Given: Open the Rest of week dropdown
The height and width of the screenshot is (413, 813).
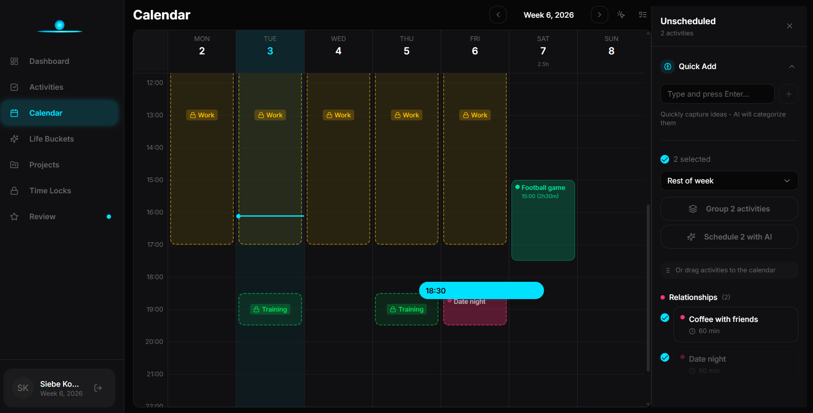Looking at the screenshot, I should pos(728,180).
